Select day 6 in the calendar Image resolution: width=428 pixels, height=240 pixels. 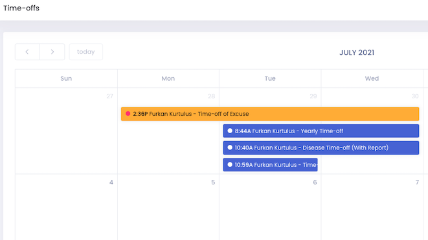[315, 182]
